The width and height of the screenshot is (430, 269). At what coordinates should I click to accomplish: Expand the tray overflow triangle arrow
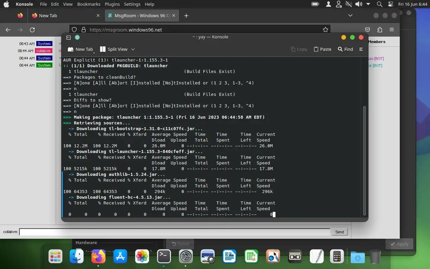point(368,4)
